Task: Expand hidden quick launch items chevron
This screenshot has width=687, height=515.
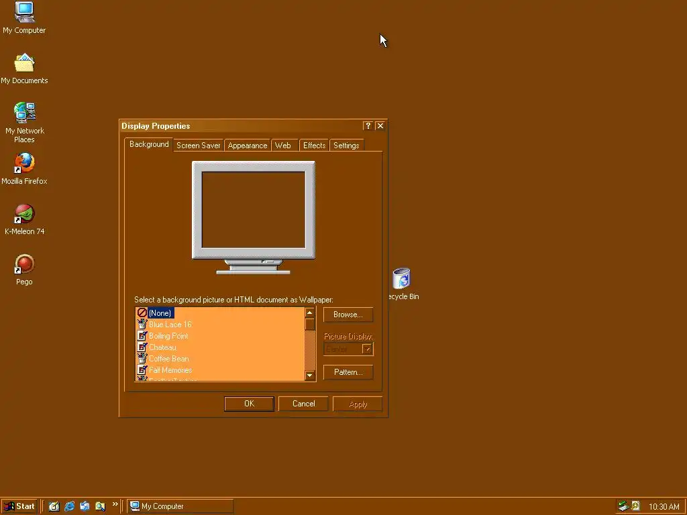Action: [115, 504]
